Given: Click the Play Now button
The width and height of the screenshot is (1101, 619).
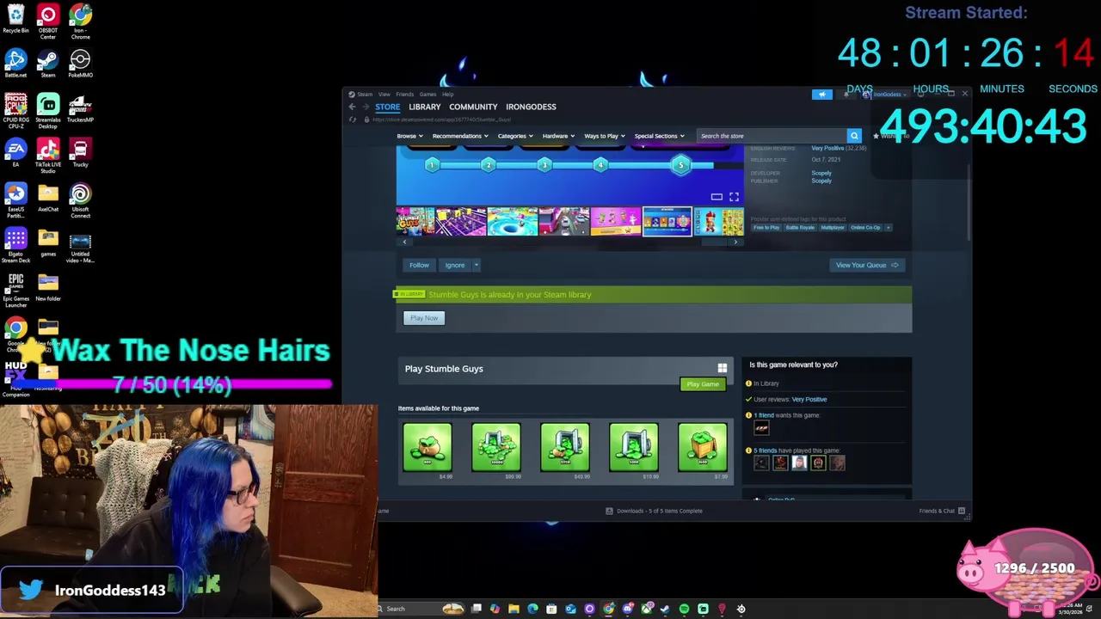Looking at the screenshot, I should [x=424, y=318].
